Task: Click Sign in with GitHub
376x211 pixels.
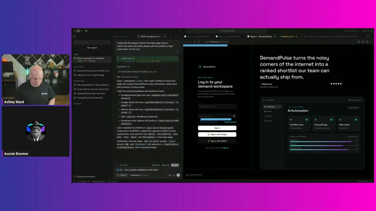Action: coord(217,141)
